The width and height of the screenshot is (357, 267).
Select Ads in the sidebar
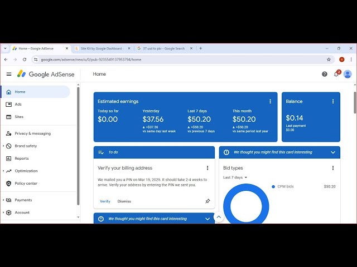(x=36, y=105)
